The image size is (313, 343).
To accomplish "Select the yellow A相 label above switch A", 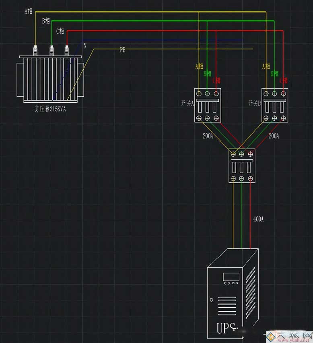I will (199, 66).
